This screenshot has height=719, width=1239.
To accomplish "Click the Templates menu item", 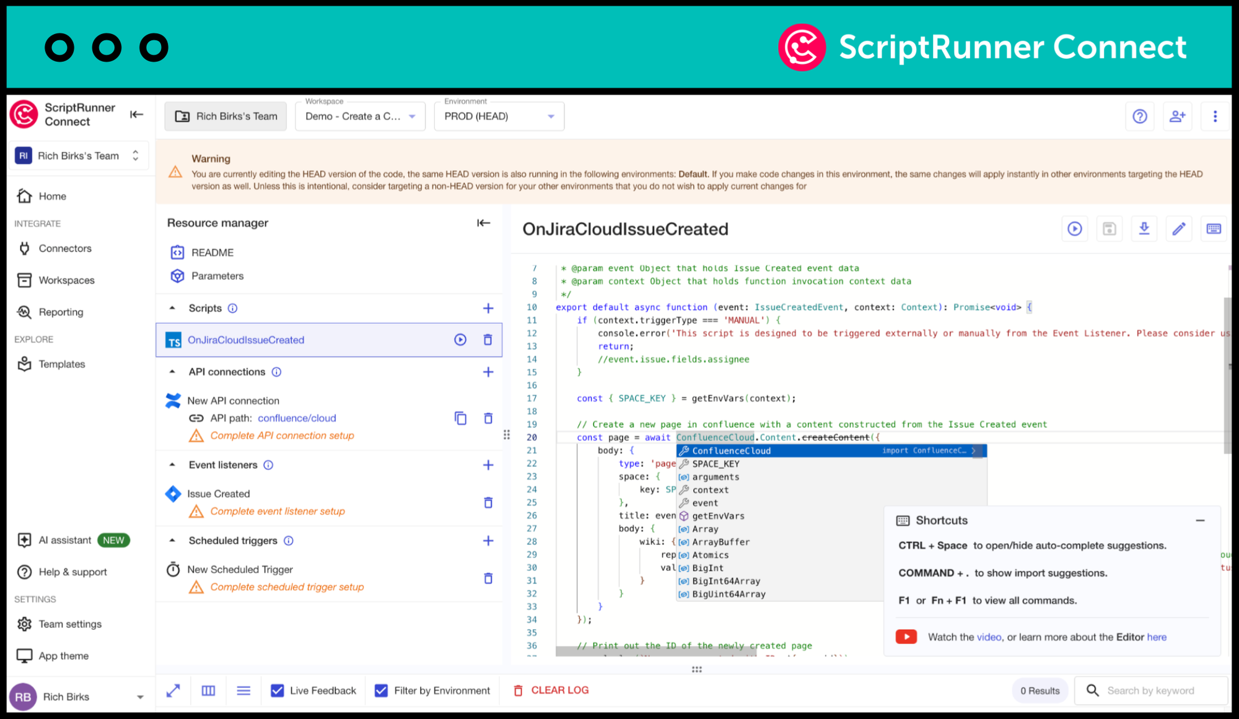I will click(x=61, y=363).
